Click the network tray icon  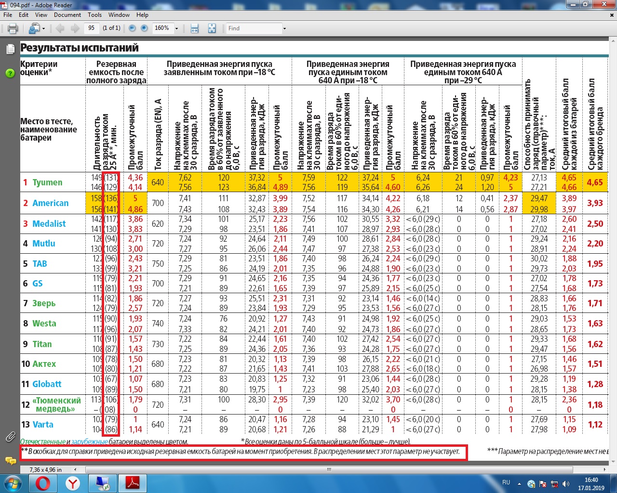click(554, 484)
